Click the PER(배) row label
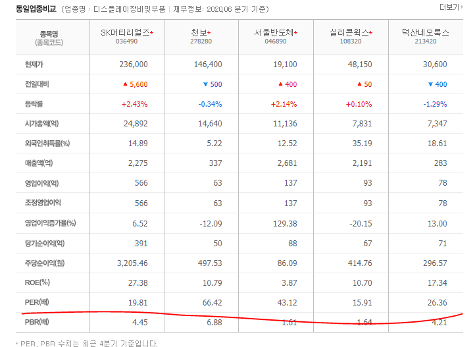475x347 pixels. (37, 302)
